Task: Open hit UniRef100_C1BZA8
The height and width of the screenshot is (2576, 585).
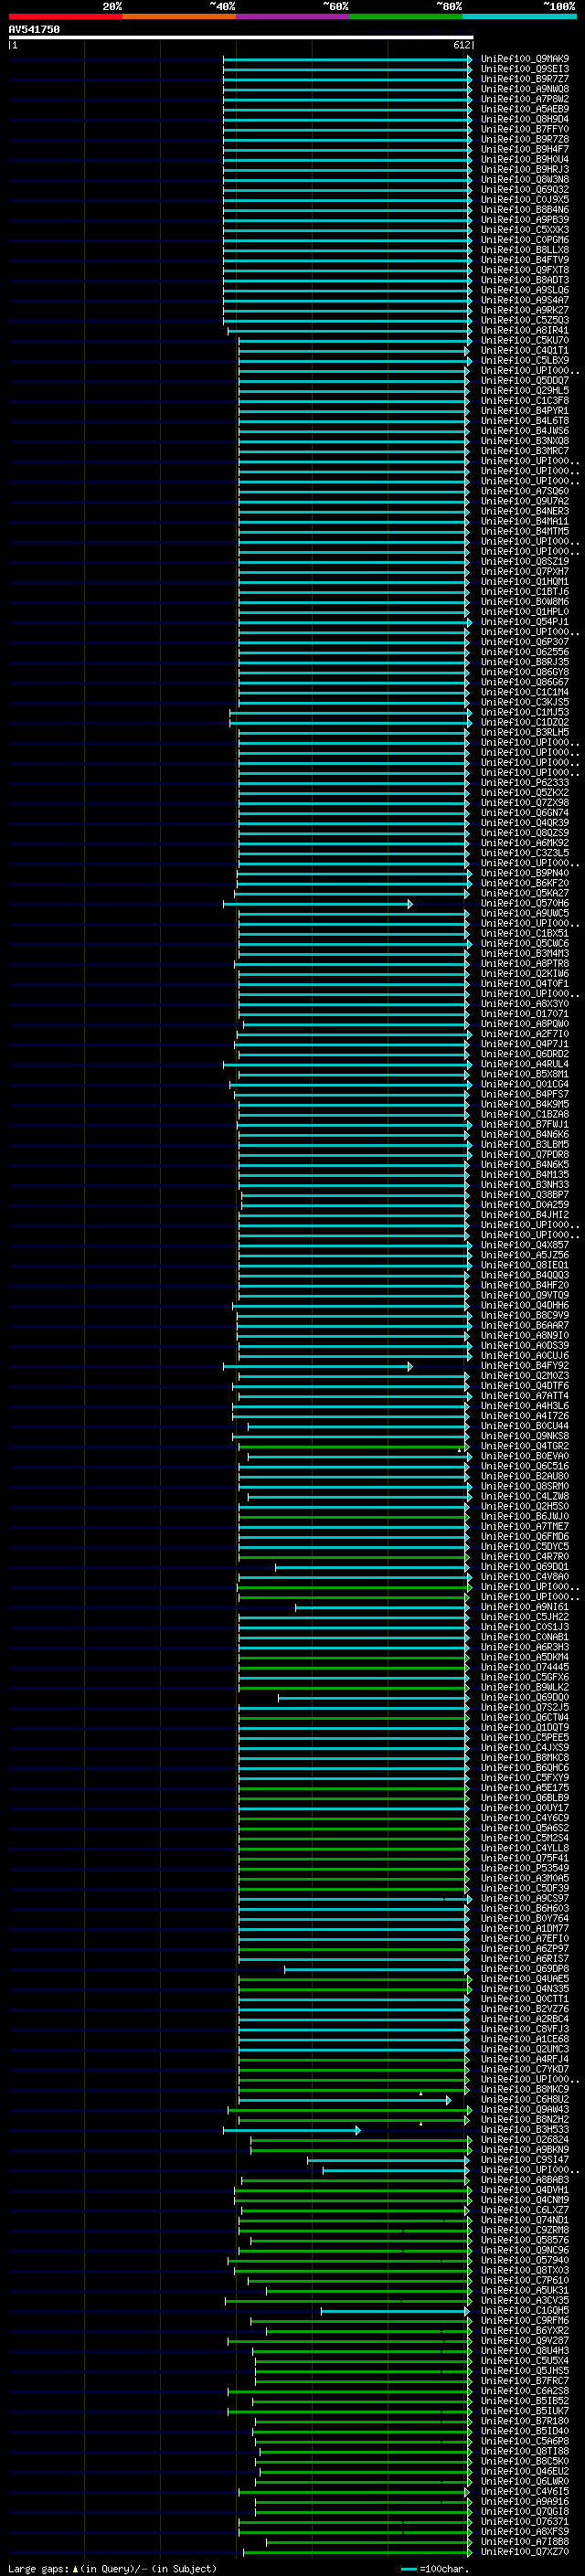Action: click(525, 1114)
